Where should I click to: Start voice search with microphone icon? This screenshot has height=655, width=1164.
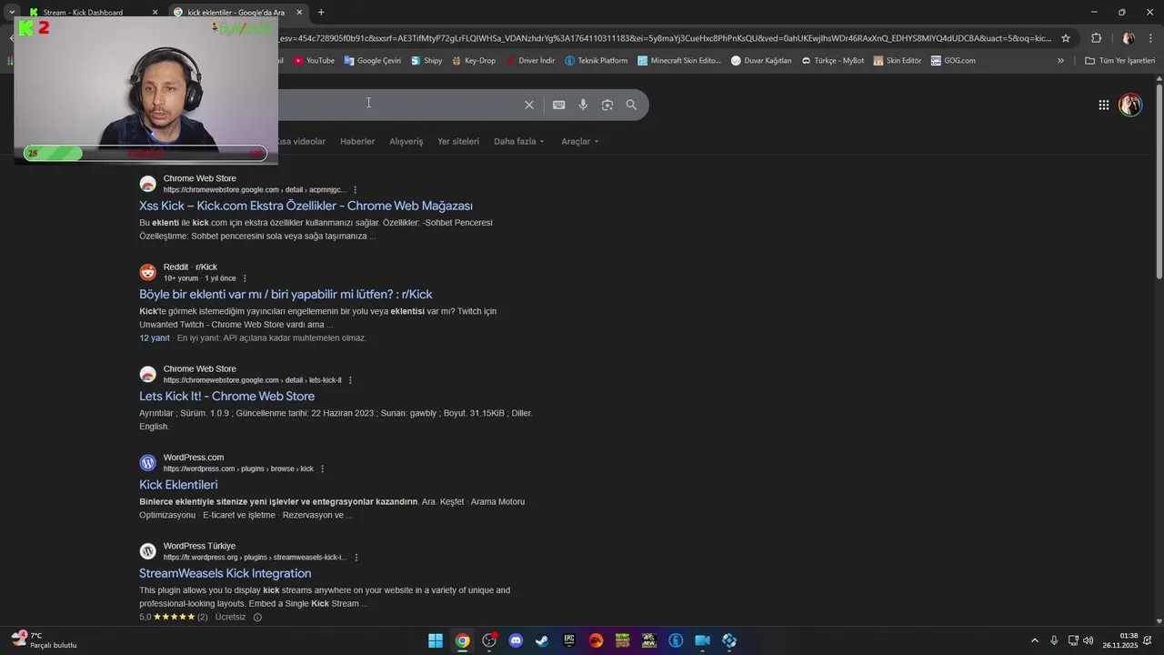(583, 105)
